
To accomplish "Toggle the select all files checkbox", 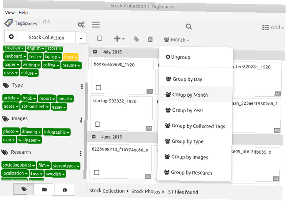I will pyautogui.click(x=100, y=38).
